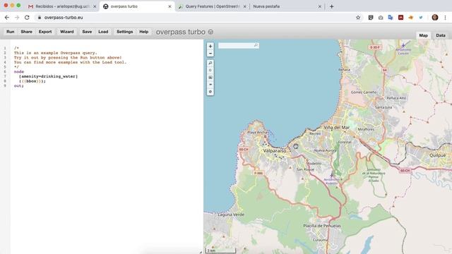This screenshot has height=254, width=452.
Task: Click the blue bird extension icon
Action: pos(421,18)
